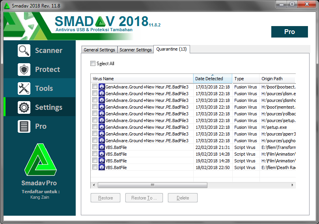The height and width of the screenshot is (224, 319).
Task: Click the Restore button
Action: tap(105, 198)
